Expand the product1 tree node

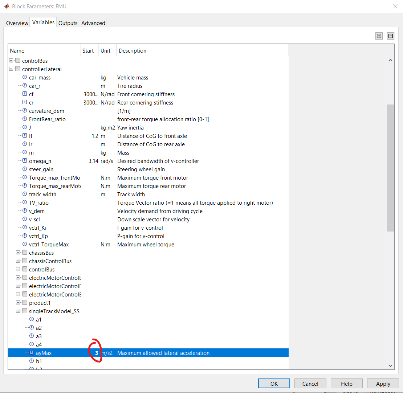point(18,303)
